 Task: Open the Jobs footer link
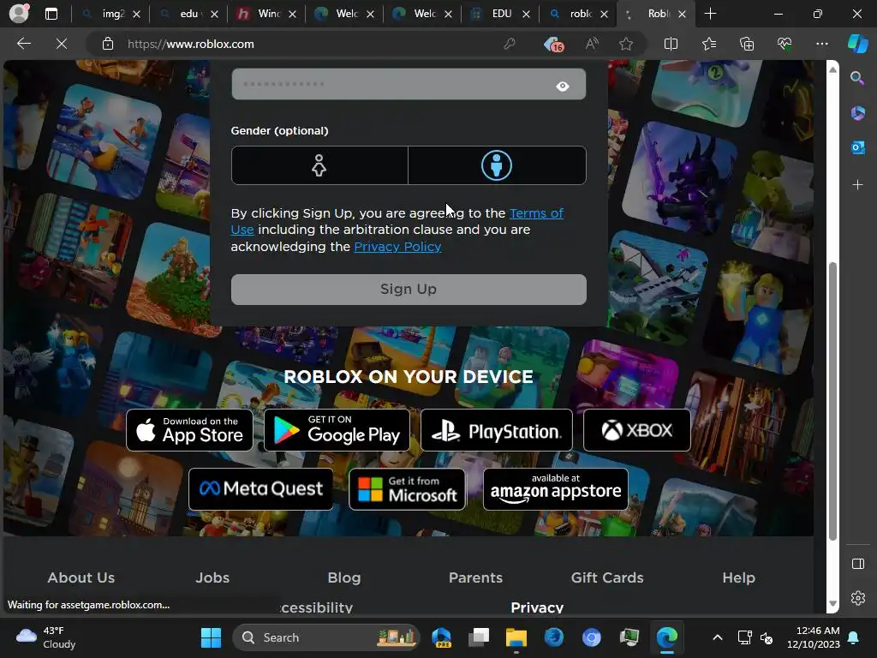tap(212, 577)
